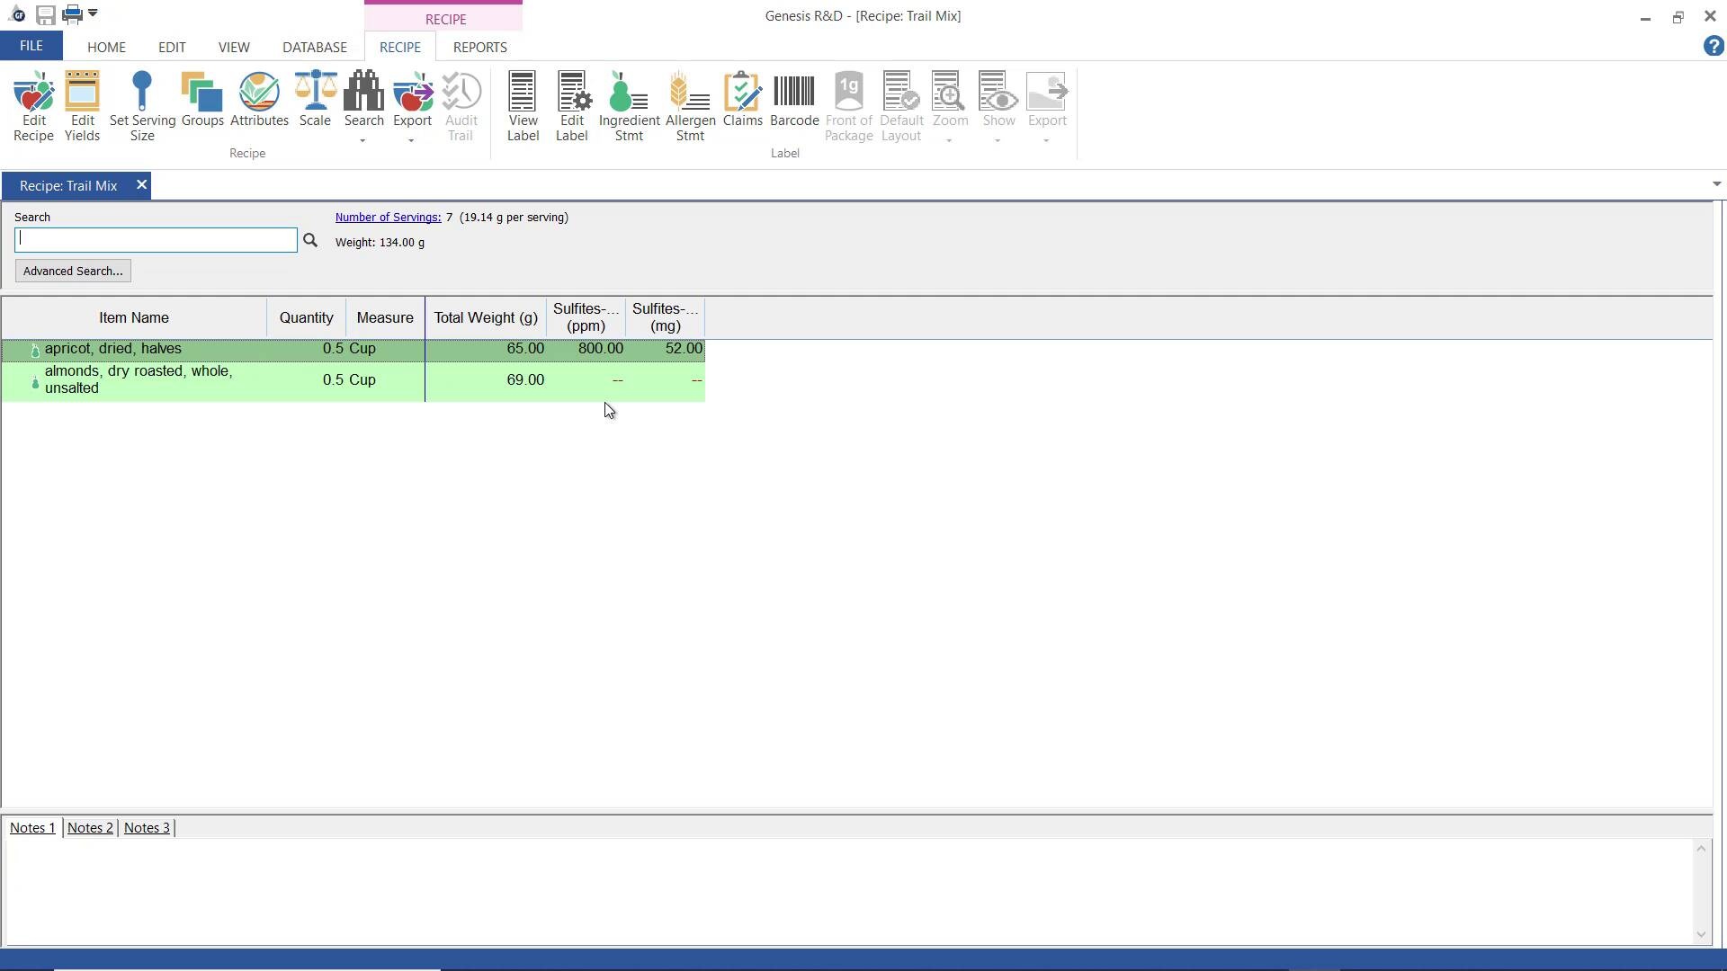
Task: Open View Label
Action: [523, 106]
